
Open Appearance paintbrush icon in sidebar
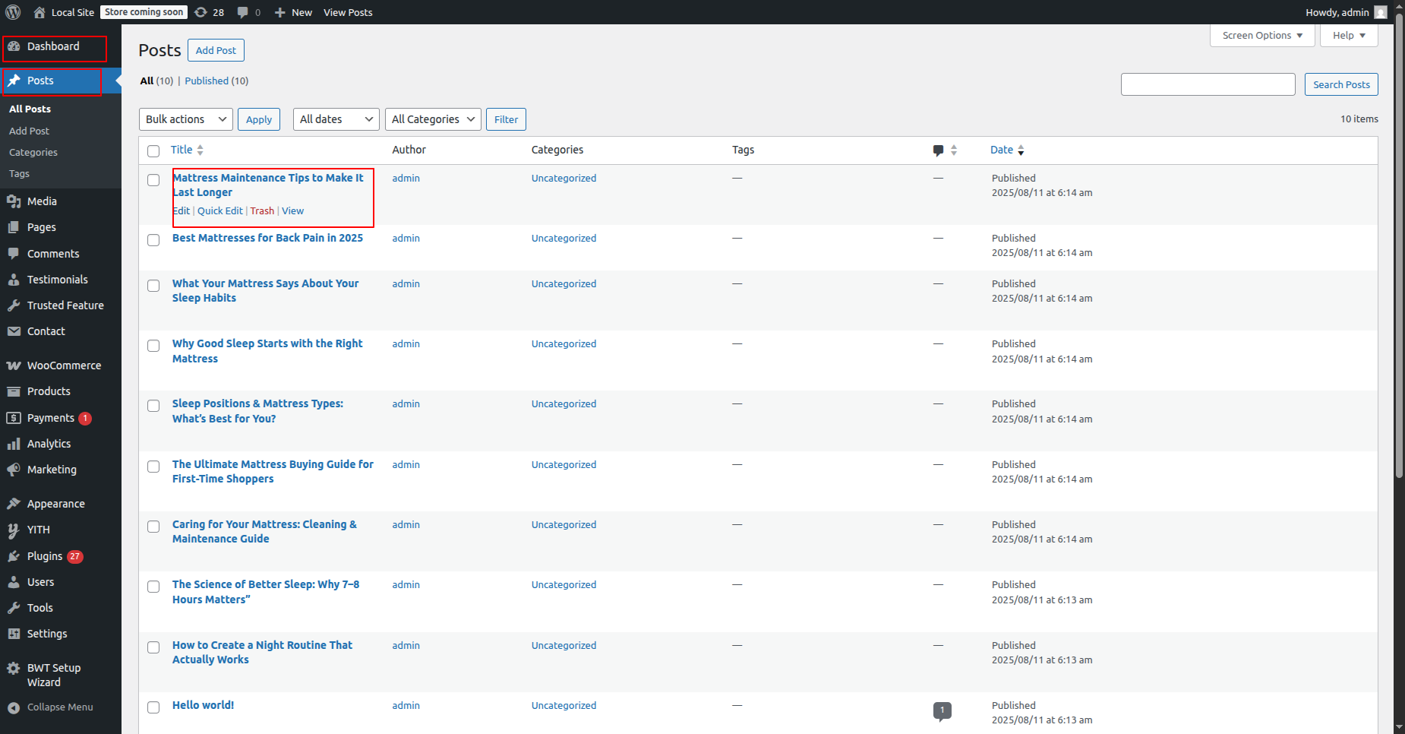point(14,504)
